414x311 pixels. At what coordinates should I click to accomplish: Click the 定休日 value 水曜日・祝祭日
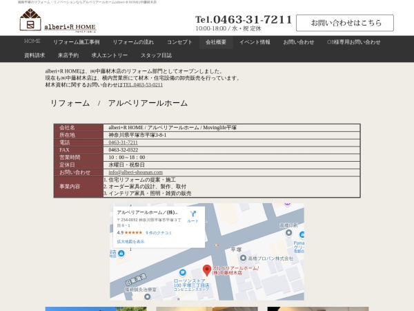pos(127,164)
